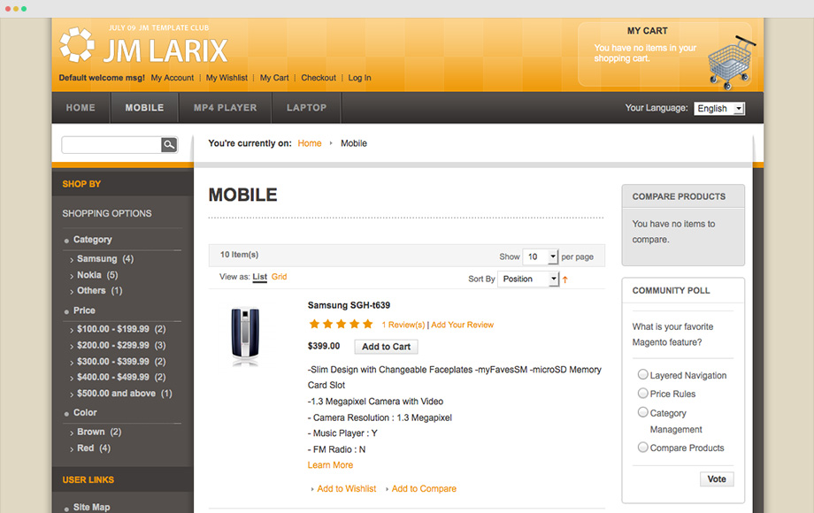This screenshot has width=814, height=513.
Task: Open the My Cart header link
Action: point(274,78)
